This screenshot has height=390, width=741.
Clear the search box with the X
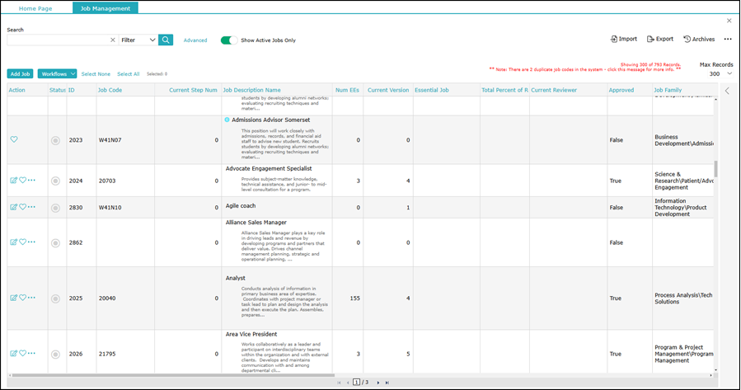[112, 40]
